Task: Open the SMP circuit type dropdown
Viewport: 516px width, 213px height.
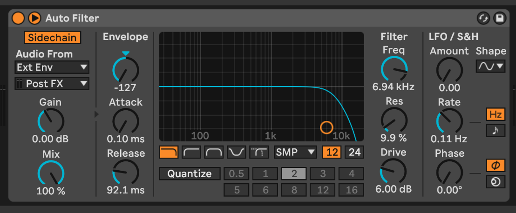Action: click(295, 152)
